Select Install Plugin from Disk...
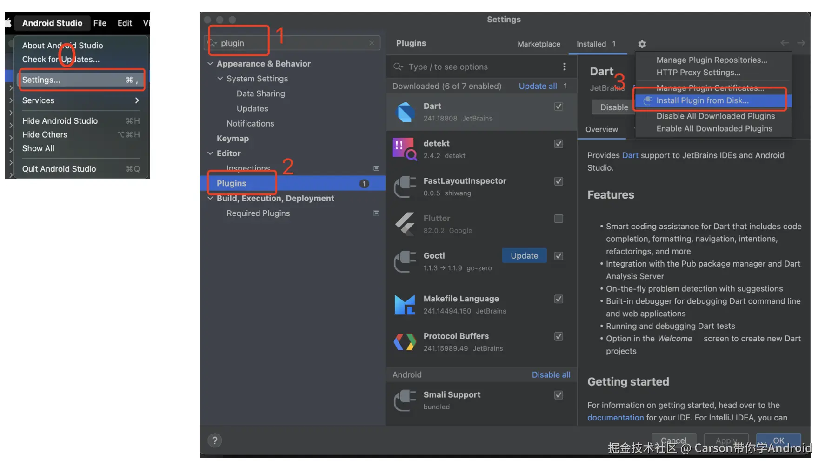The image size is (825, 467). tap(713, 100)
